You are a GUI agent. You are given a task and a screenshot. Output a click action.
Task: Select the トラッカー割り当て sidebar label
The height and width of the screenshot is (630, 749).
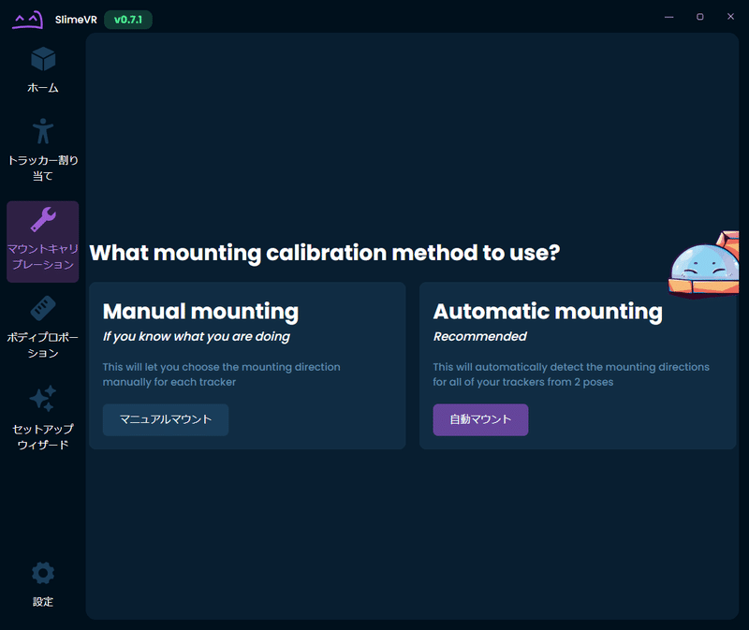[x=43, y=168]
